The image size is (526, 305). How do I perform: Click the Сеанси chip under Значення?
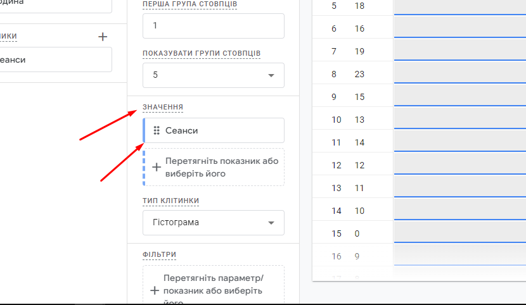(x=214, y=130)
